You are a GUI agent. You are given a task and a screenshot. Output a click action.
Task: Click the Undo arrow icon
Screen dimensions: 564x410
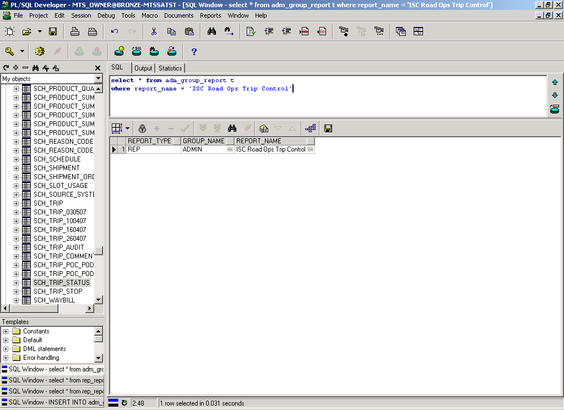115,31
